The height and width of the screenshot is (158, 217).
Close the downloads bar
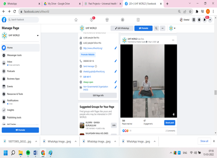click(214, 141)
